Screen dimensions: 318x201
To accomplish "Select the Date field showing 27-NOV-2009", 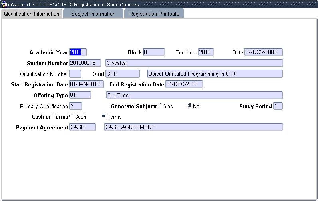I will coord(263,52).
